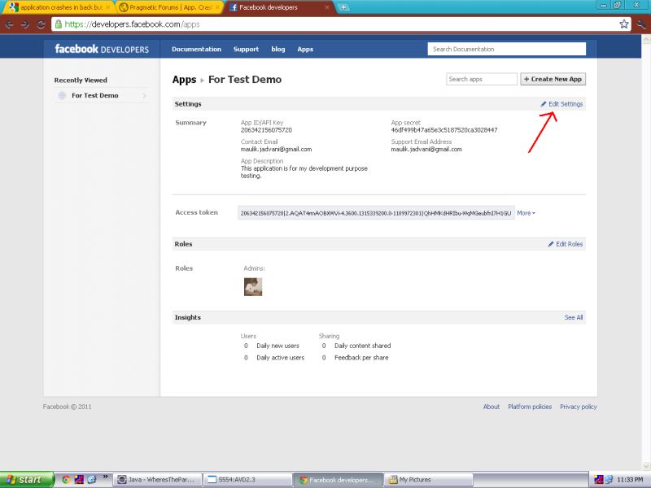651x488 pixels.
Task: Click the pencil icon next to Edit Settings
Action: (544, 104)
